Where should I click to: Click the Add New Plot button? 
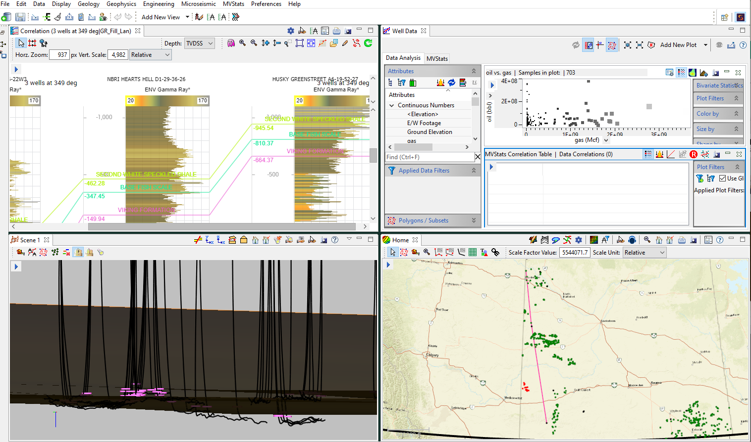[x=678, y=45]
